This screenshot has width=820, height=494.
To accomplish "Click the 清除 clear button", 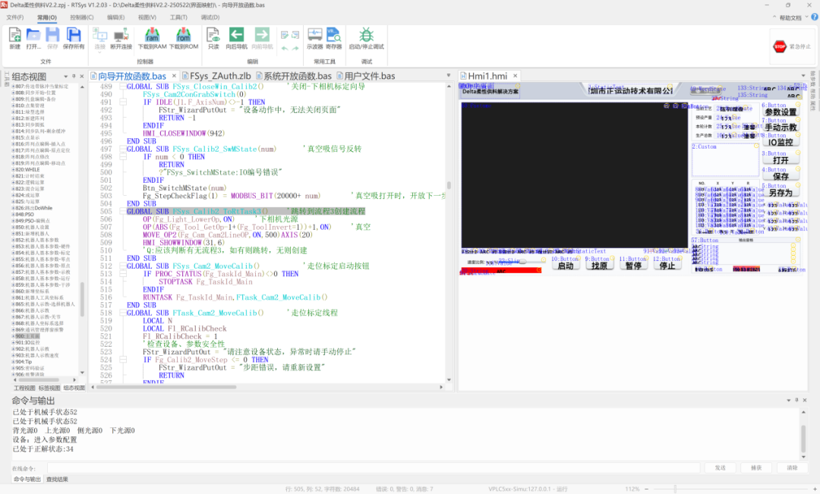I will coord(792,468).
